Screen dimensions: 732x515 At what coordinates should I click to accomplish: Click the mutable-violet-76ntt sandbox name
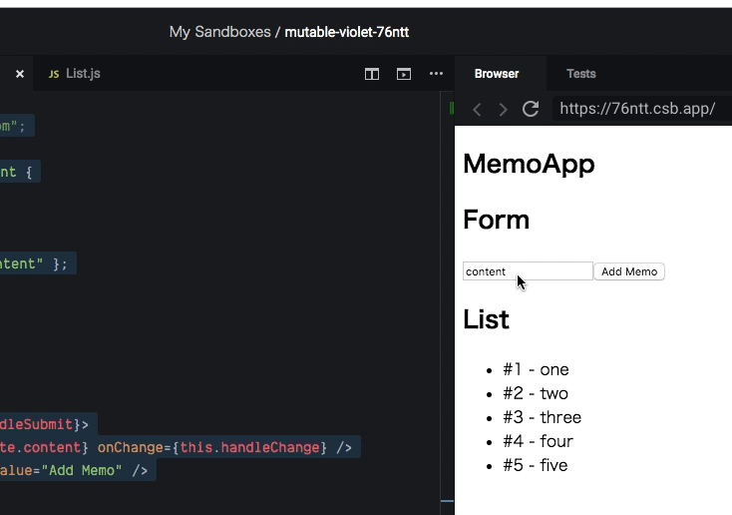click(346, 32)
